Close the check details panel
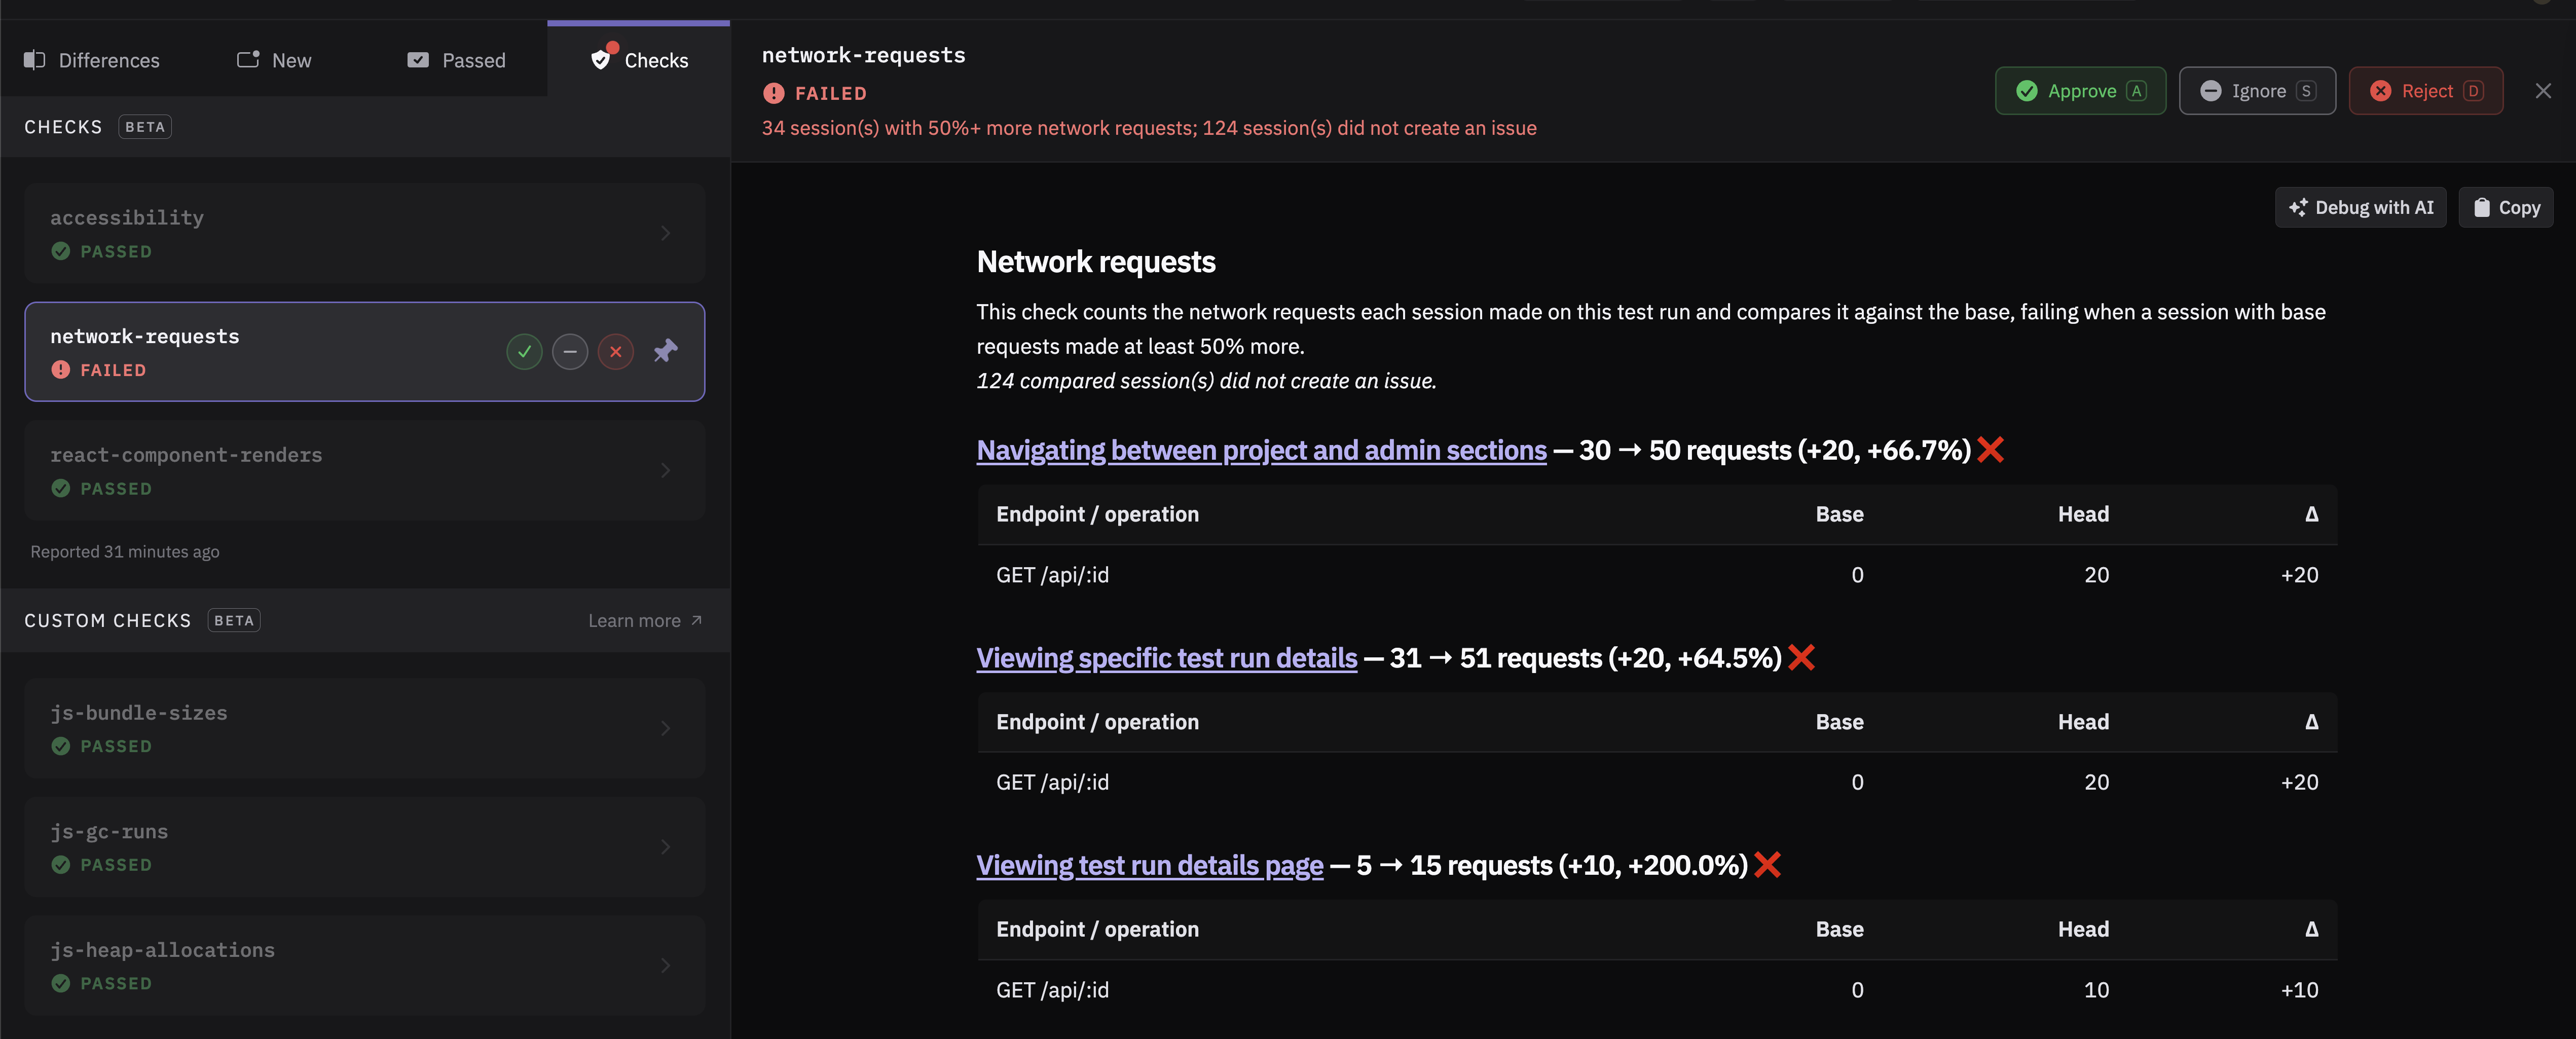Screen dimensions: 2576x1039 2543,91
